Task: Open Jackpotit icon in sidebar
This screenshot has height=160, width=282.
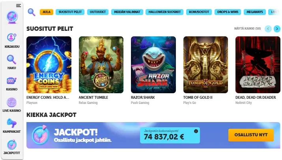Action: coord(12,145)
